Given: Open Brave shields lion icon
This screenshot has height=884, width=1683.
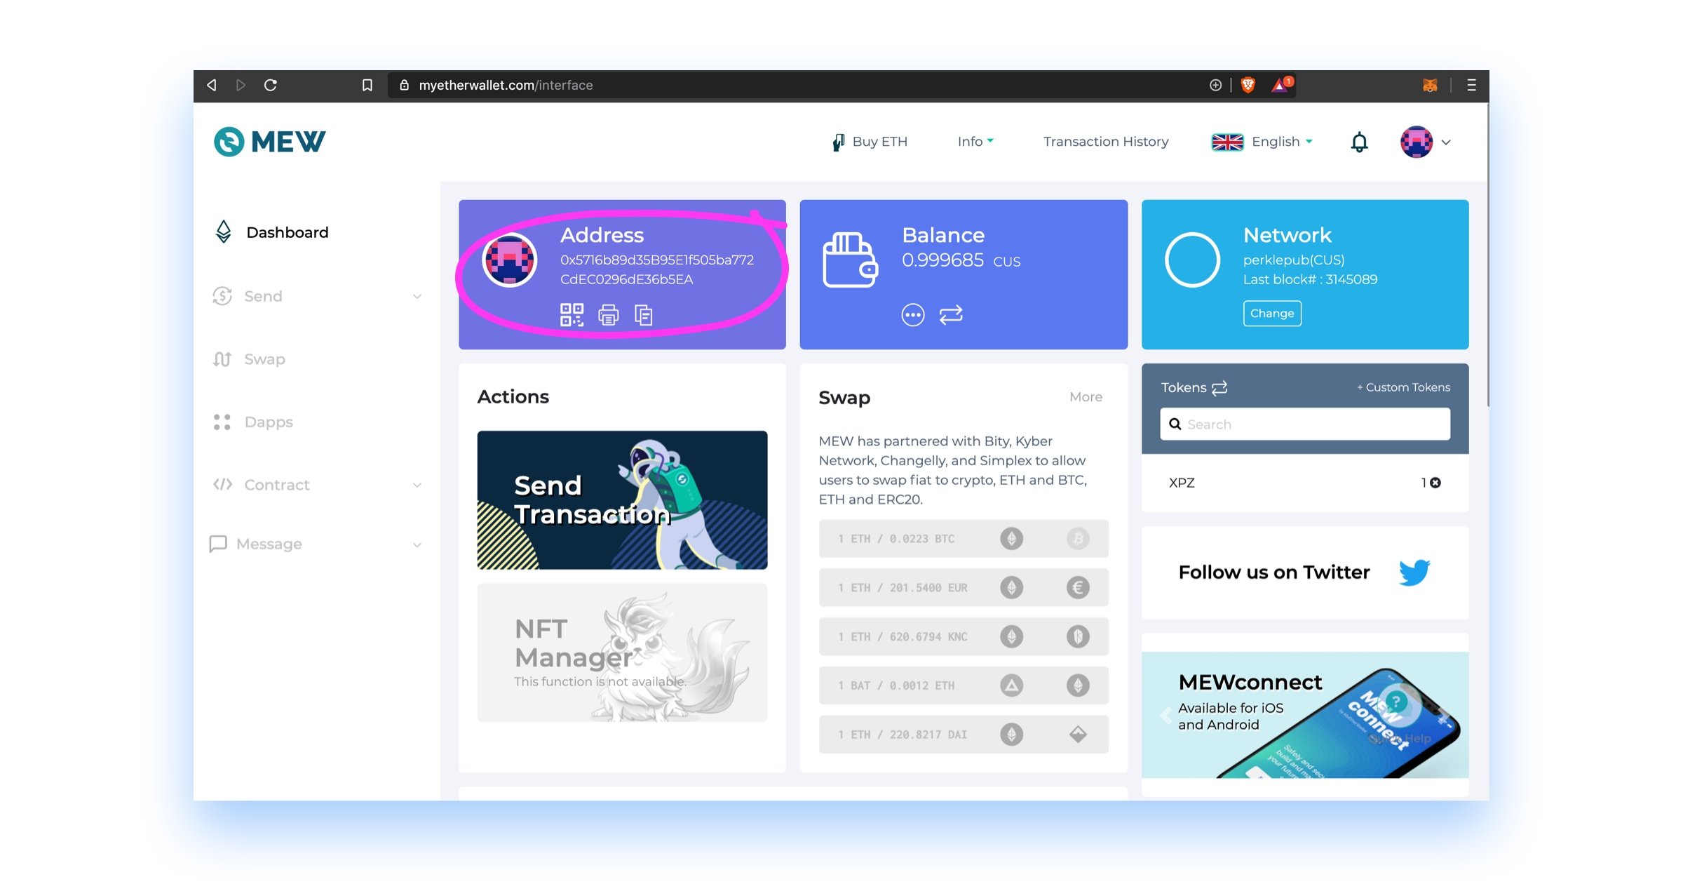Looking at the screenshot, I should pos(1248,85).
